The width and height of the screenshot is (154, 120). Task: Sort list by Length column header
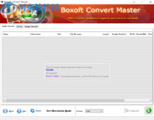pyautogui.click(x=106, y=34)
